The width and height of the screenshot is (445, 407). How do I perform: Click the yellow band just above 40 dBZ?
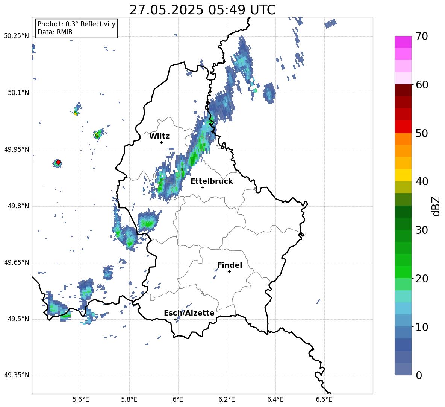pos(403,175)
